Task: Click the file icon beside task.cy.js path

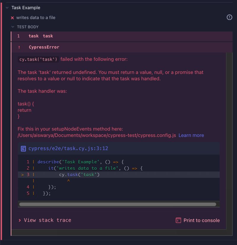Action: [23, 149]
